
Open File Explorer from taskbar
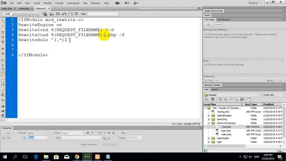[46, 157]
